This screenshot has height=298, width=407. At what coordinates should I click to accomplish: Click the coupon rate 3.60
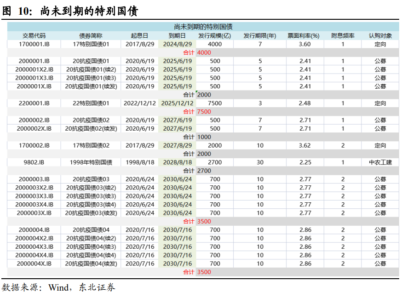[305, 44]
